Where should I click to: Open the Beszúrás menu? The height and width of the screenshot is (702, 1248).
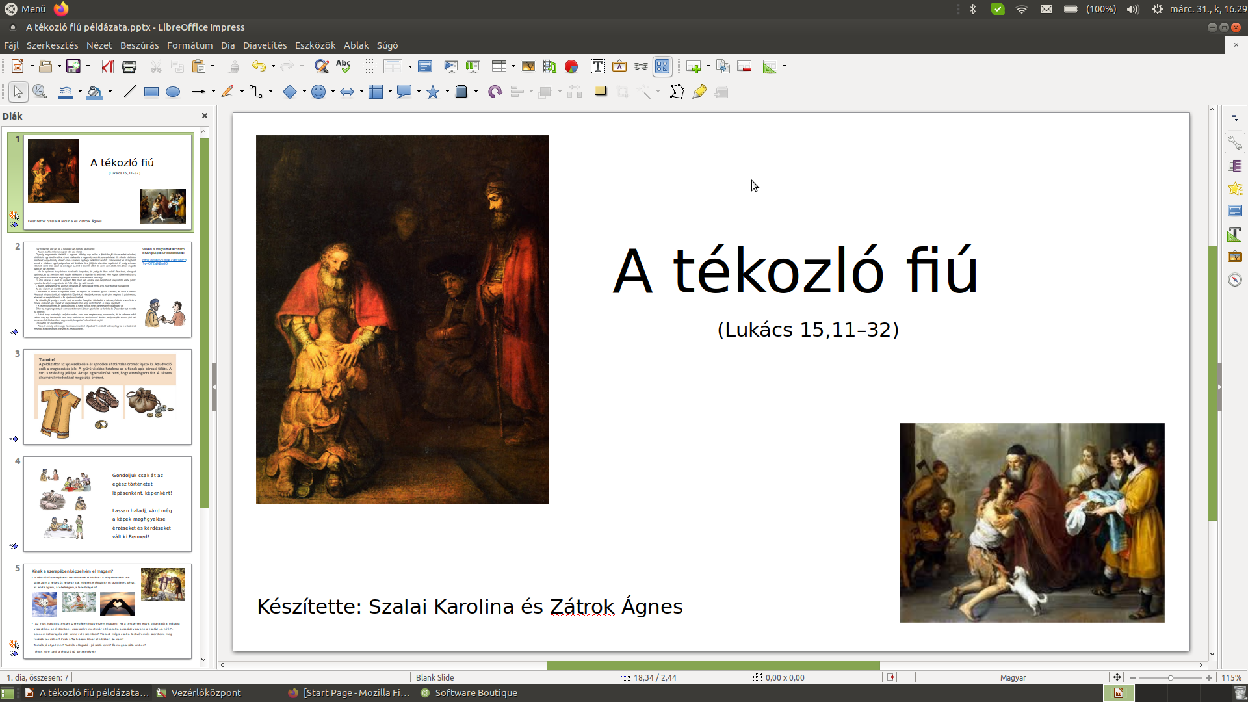(139, 45)
